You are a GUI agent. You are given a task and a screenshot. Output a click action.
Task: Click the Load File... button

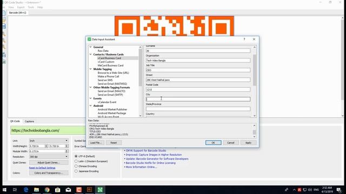point(96,143)
